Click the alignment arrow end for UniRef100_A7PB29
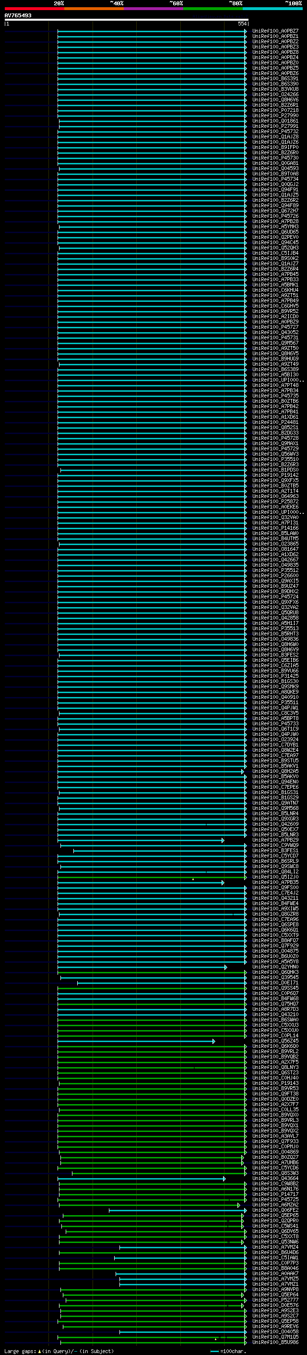The width and height of the screenshot is (307, 1355). point(223,840)
